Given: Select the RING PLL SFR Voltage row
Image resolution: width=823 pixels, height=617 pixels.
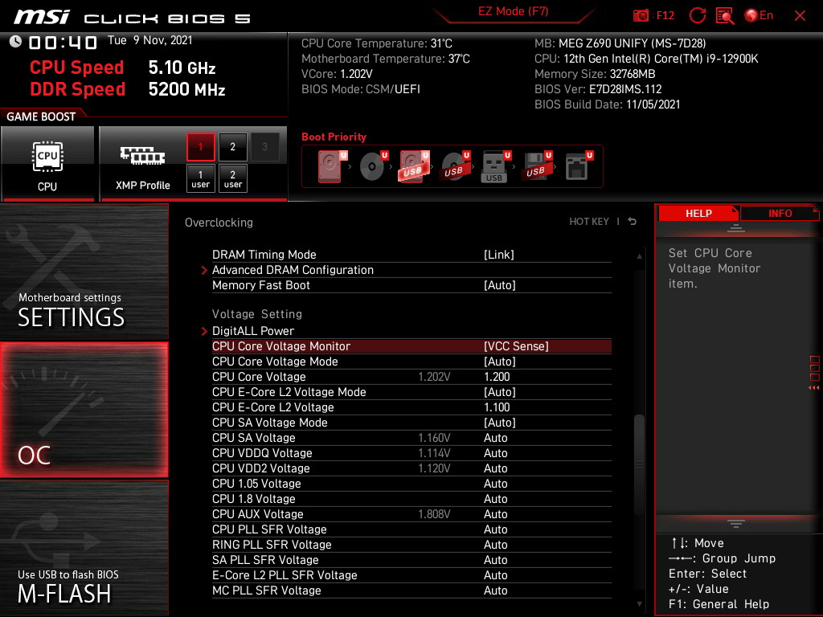Looking at the screenshot, I should click(x=411, y=545).
